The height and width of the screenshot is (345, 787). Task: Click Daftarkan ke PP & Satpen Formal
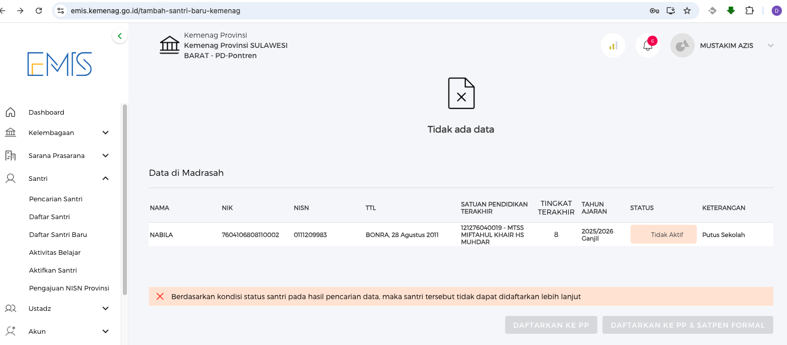pyautogui.click(x=688, y=325)
